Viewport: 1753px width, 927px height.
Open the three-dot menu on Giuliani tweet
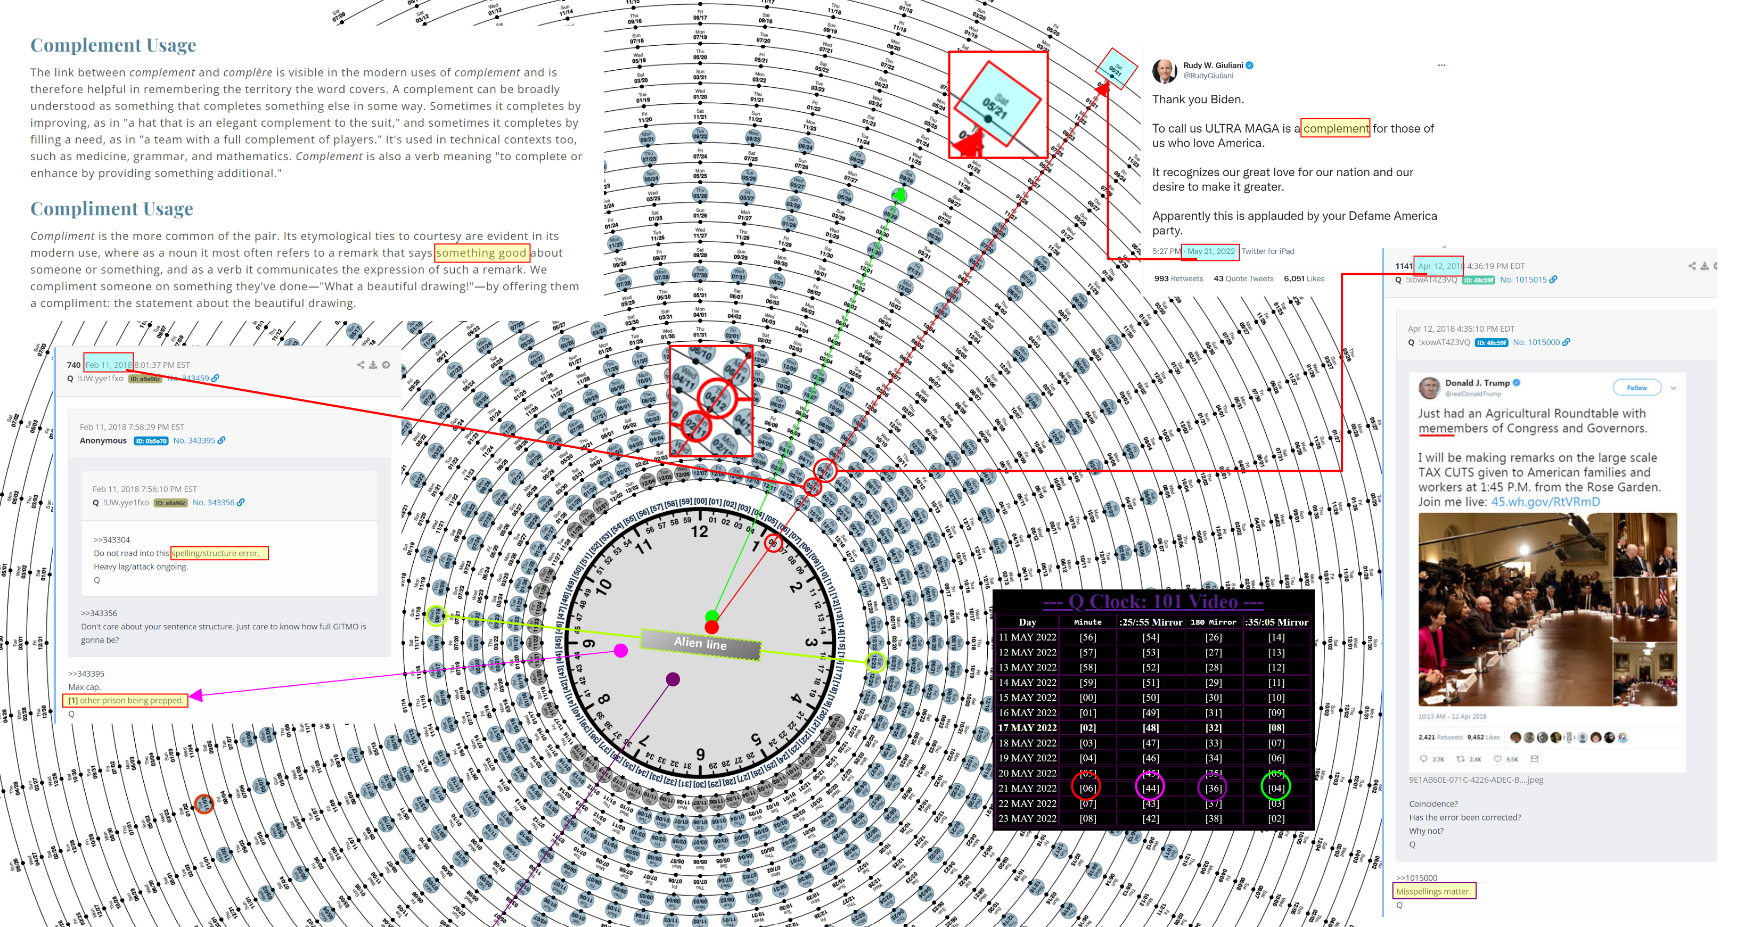point(1441,65)
